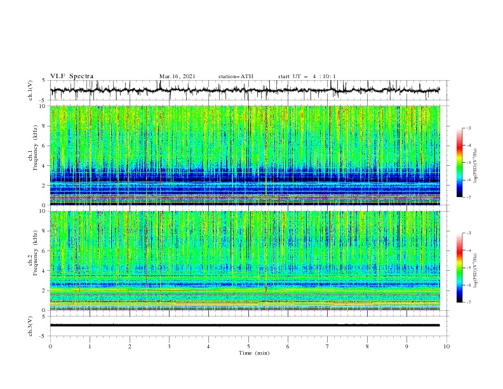
Task: Click the "-3" tick on the ch.1 colorbar
Action: click(x=469, y=128)
